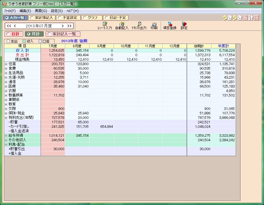Expand the 利息・配当 row
The height and width of the screenshot is (205, 264).
pyautogui.click(x=6, y=145)
